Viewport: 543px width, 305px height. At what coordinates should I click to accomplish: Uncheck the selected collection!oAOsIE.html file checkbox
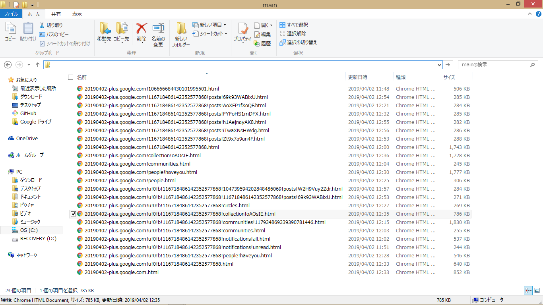click(x=73, y=214)
